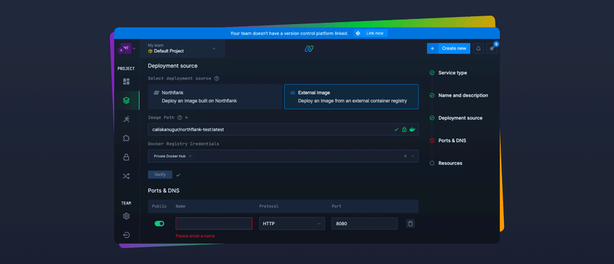This screenshot has width=614, height=264.
Task: Click the Verify button
Action: [160, 174]
